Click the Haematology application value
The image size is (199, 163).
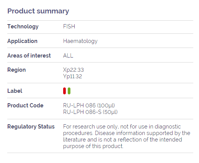pos(80,41)
